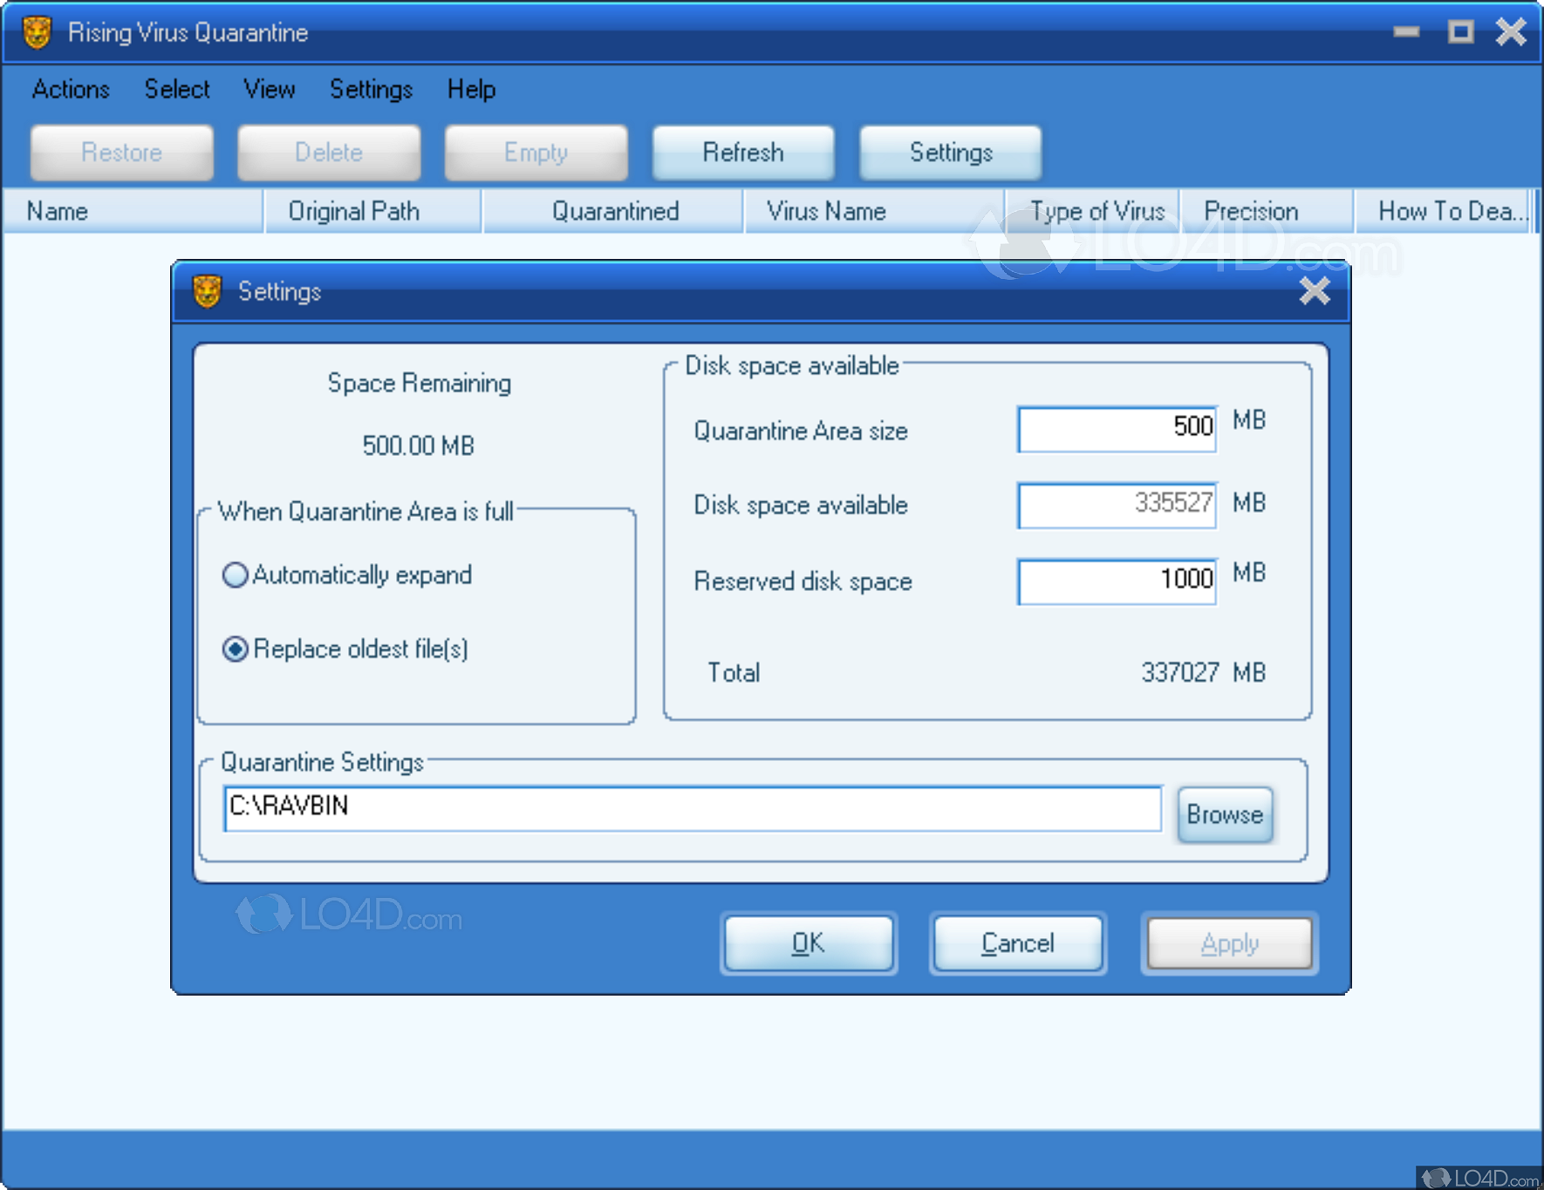Sort by Quarantined column header

pos(613,211)
